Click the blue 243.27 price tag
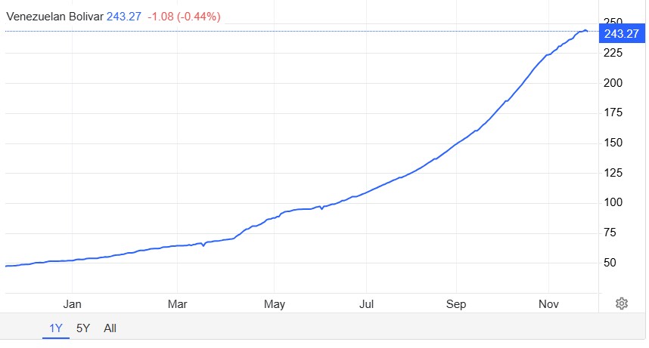Viewport: 649px width, 348px height. [622, 33]
